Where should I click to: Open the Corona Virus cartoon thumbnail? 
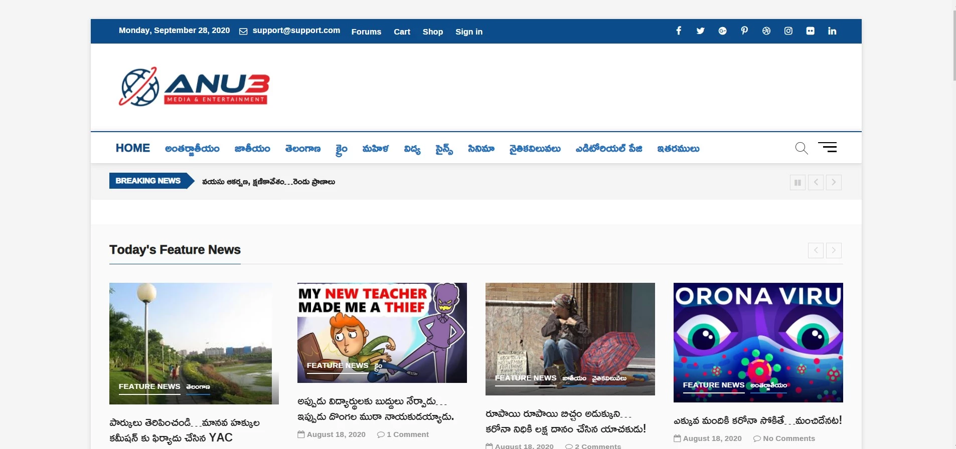[x=758, y=342]
